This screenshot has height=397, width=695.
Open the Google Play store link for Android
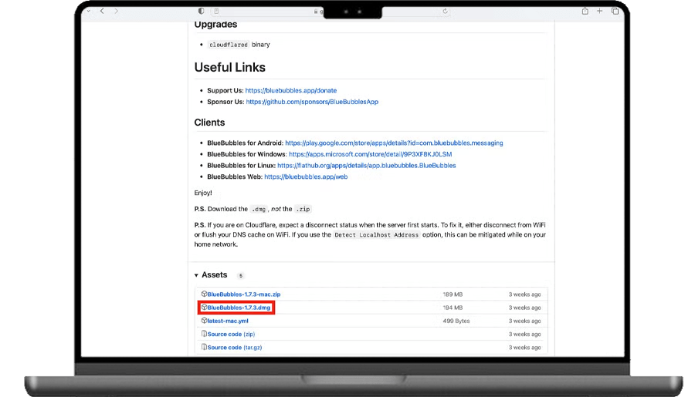coord(394,143)
